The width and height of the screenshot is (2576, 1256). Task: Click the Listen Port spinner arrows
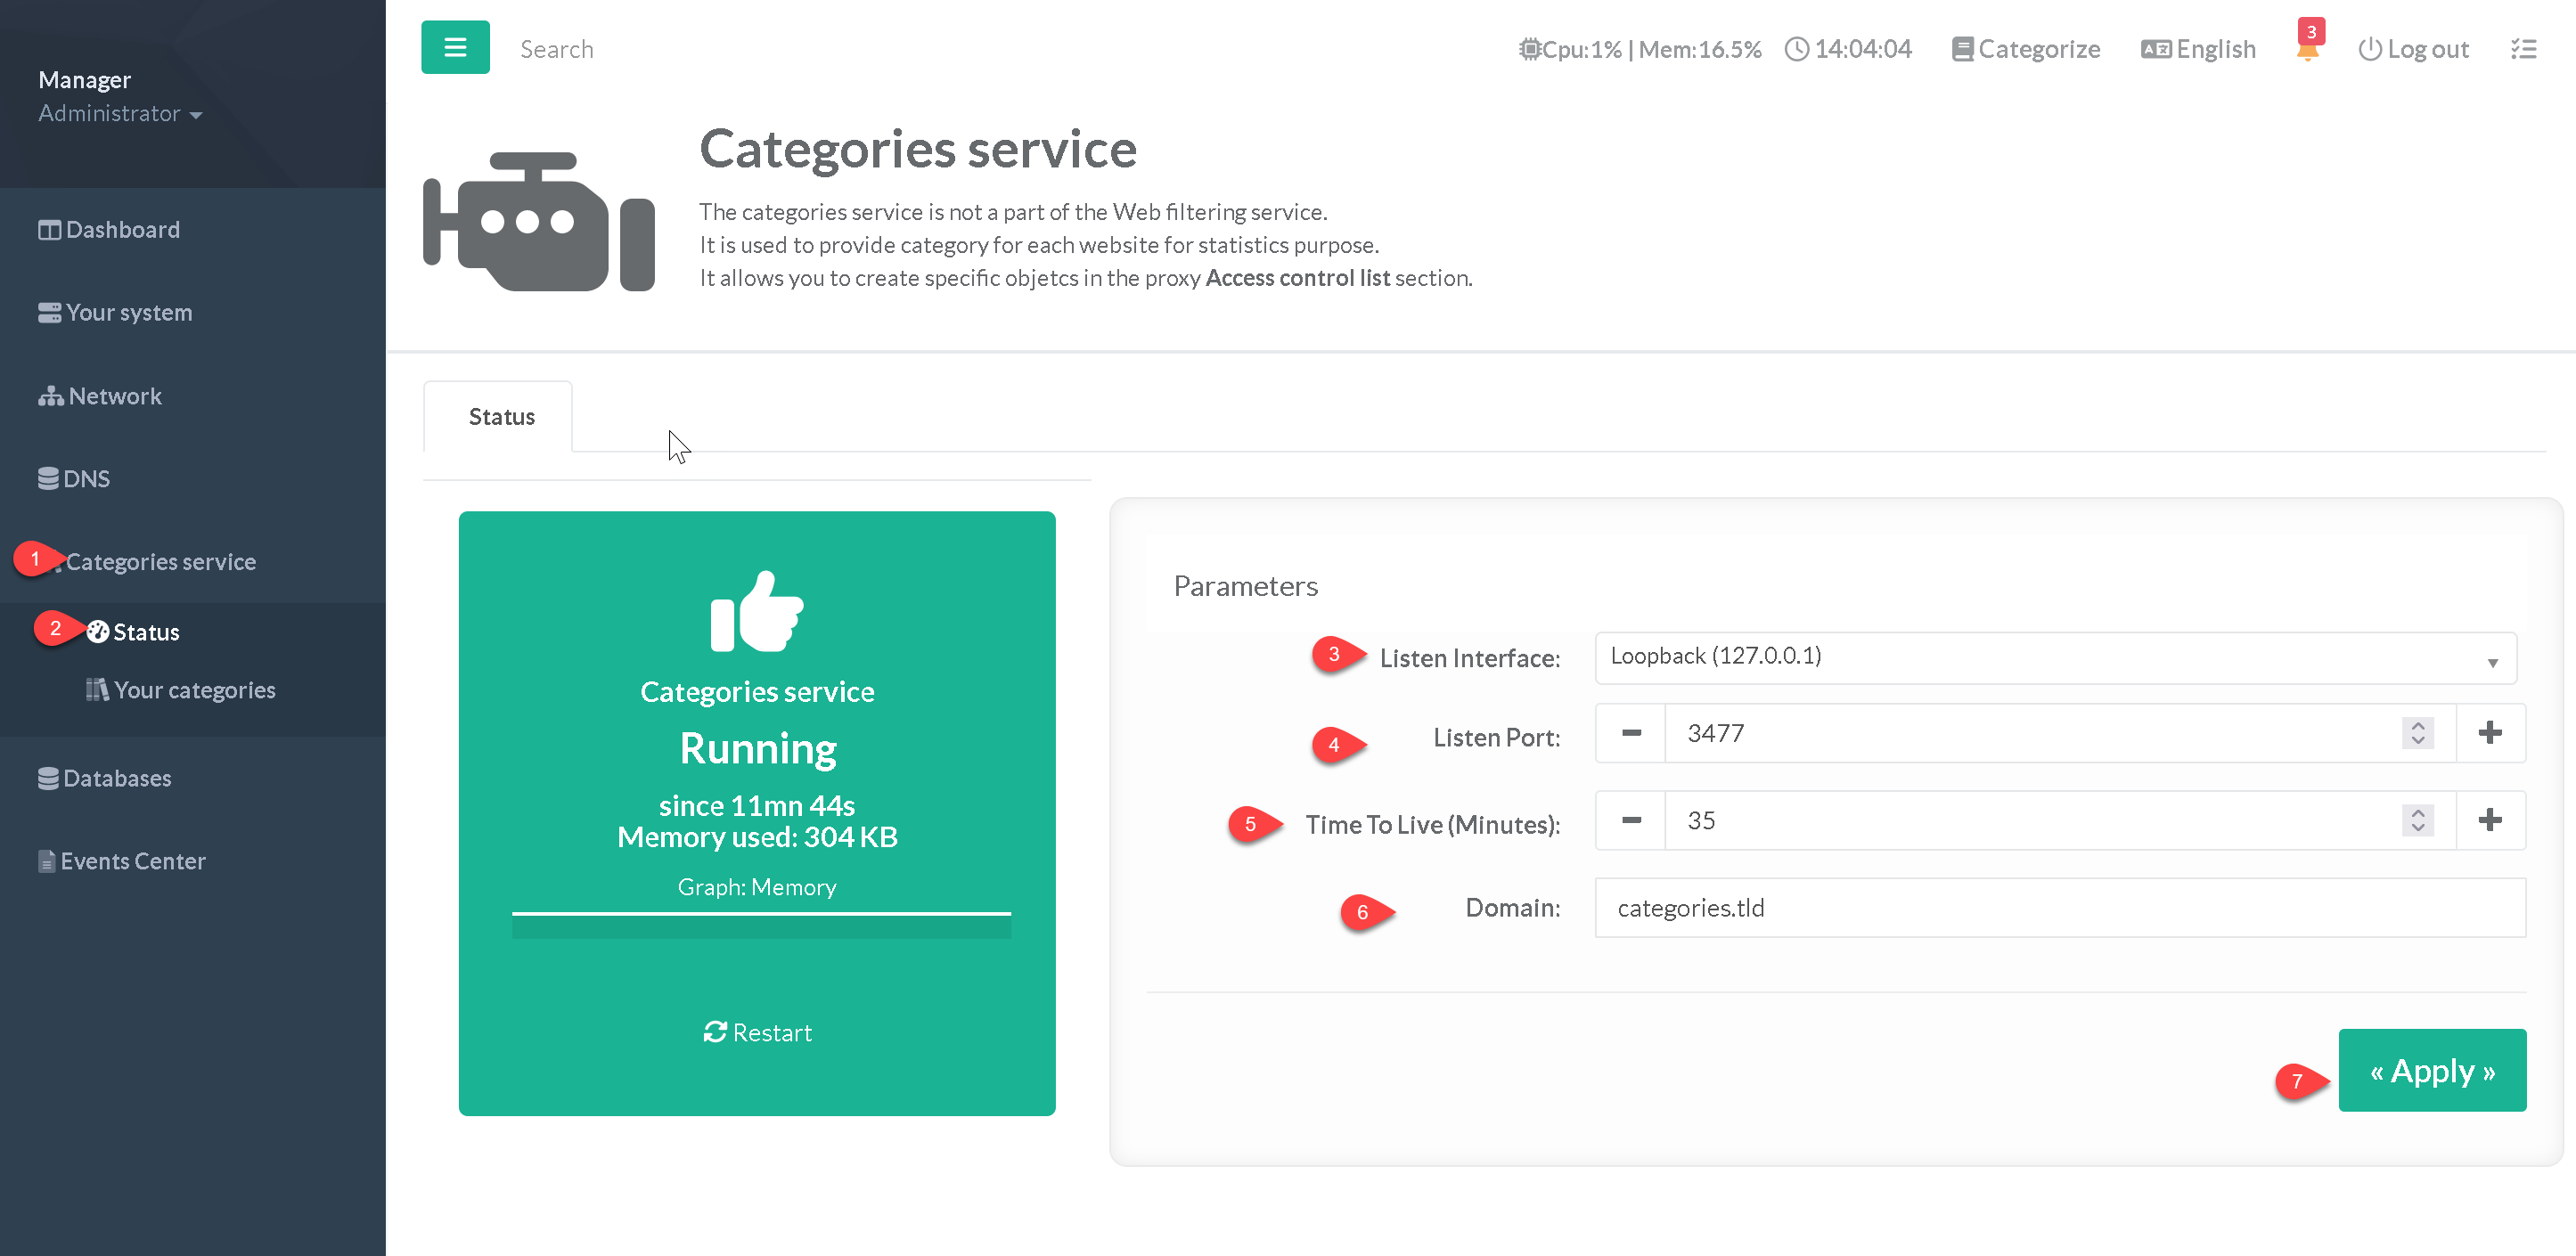coord(2417,733)
